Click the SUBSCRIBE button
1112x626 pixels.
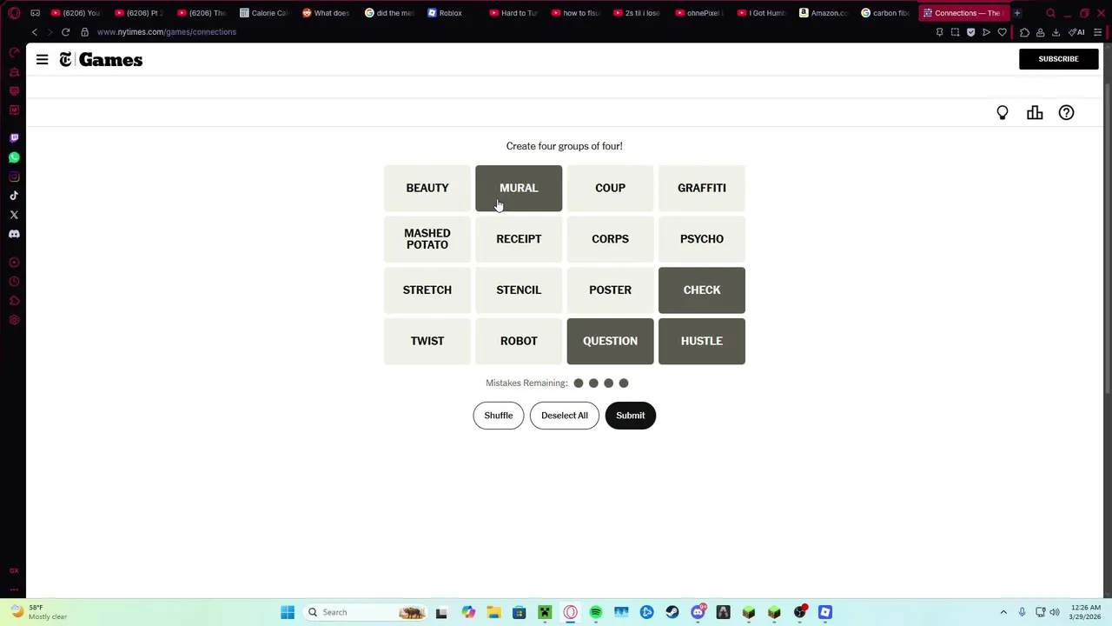pyautogui.click(x=1058, y=59)
